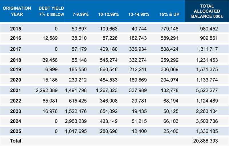Click the TOTAL ALLOCATED BALANCE 000s header
This screenshot has width=229, height=146.
[x=207, y=11]
